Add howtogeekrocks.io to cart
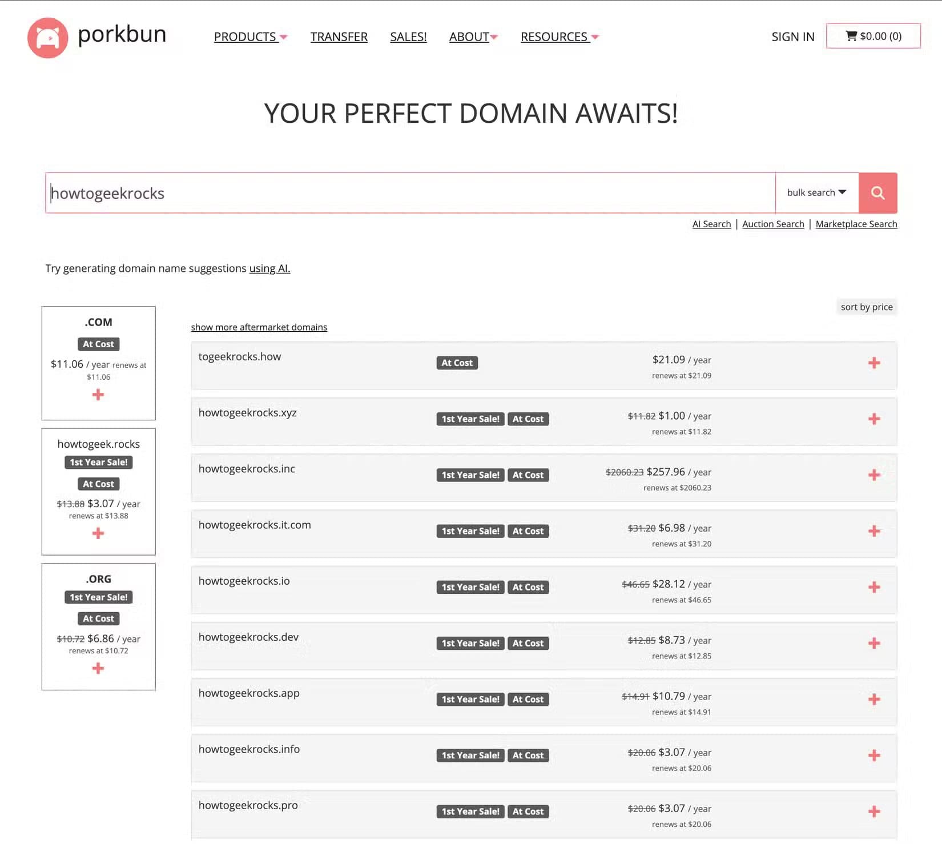Image resolution: width=942 pixels, height=844 pixels. (874, 587)
